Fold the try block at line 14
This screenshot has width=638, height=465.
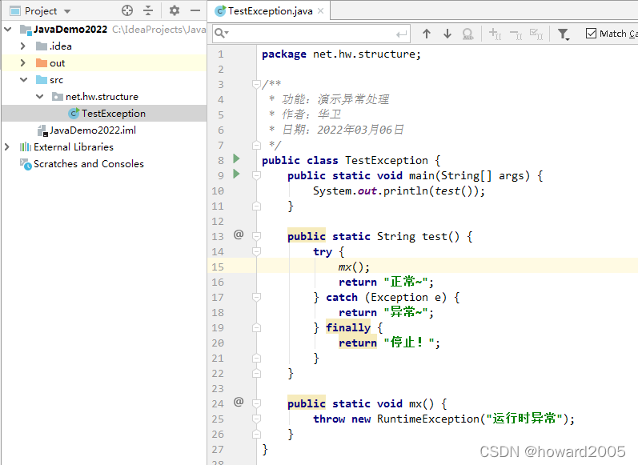(256, 251)
